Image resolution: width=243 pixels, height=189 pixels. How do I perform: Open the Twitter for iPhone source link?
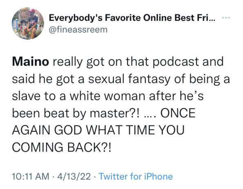coord(136,176)
